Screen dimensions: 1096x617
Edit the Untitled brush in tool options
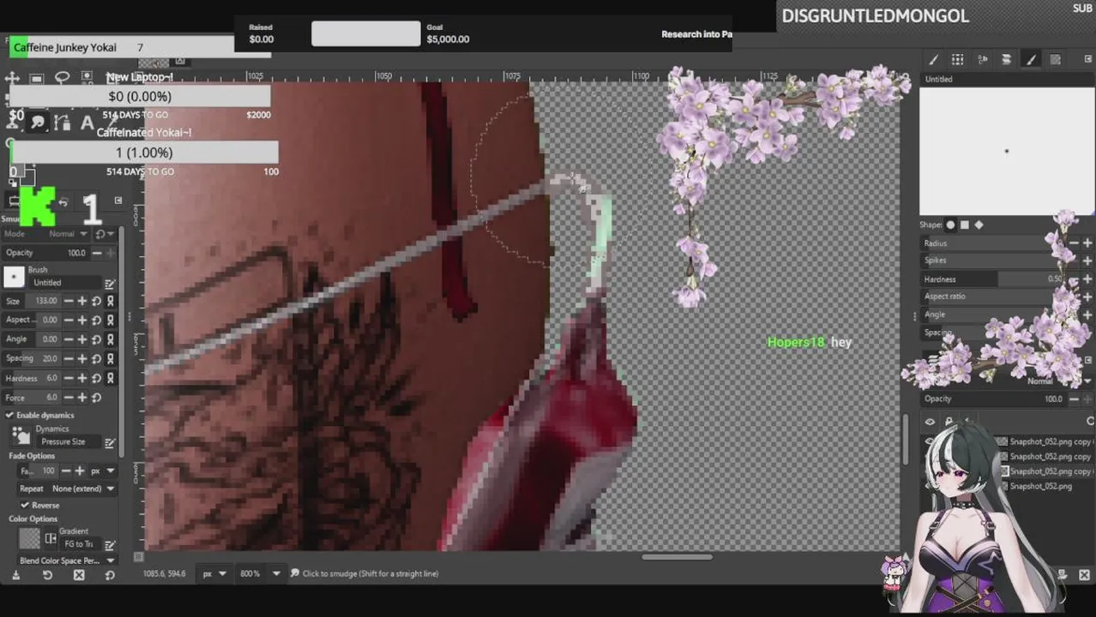click(110, 283)
